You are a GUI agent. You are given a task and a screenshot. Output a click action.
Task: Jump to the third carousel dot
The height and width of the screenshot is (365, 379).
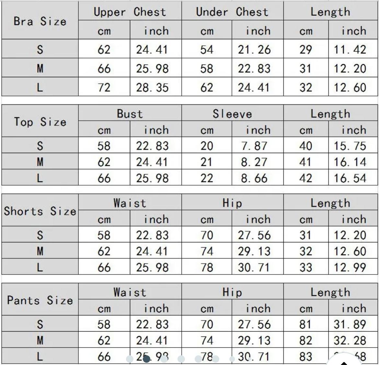coord(164,359)
